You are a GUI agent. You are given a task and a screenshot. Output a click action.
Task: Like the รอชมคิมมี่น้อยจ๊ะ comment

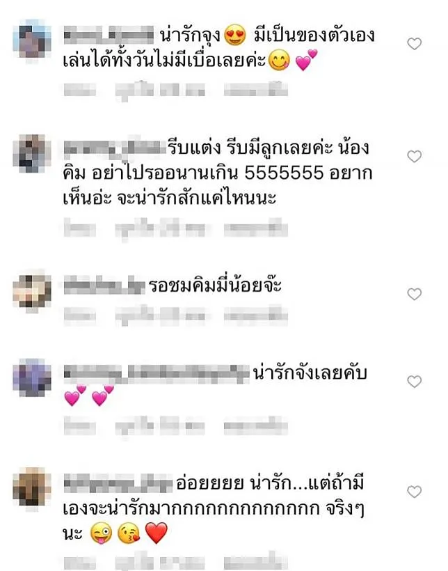pos(414,295)
